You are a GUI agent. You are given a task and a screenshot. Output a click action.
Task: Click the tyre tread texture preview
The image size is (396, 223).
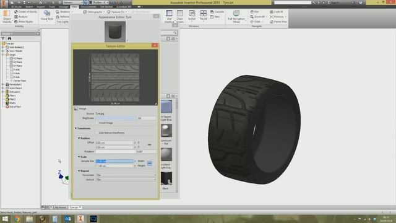tap(115, 77)
